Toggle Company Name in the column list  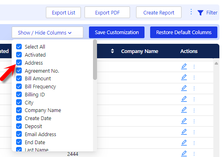(19, 110)
